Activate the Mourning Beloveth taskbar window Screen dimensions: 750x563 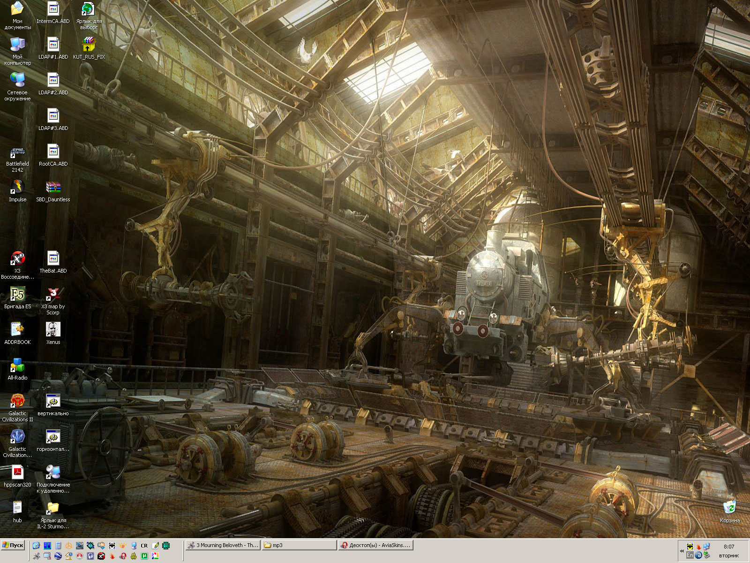[x=223, y=545]
